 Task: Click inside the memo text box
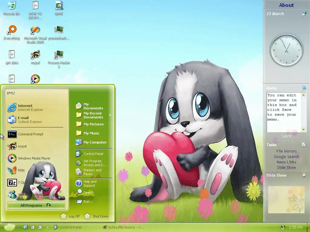pyautogui.click(x=284, y=112)
